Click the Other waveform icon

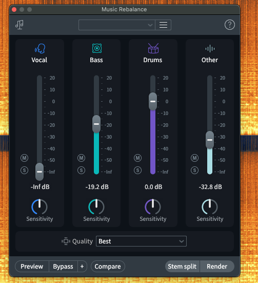coord(210,49)
